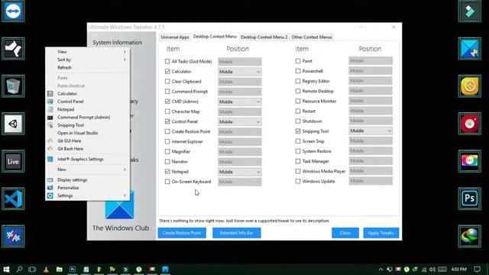This screenshot has width=489, height=275.
Task: Tick the Clear Clipboard checkbox
Action: (167, 82)
